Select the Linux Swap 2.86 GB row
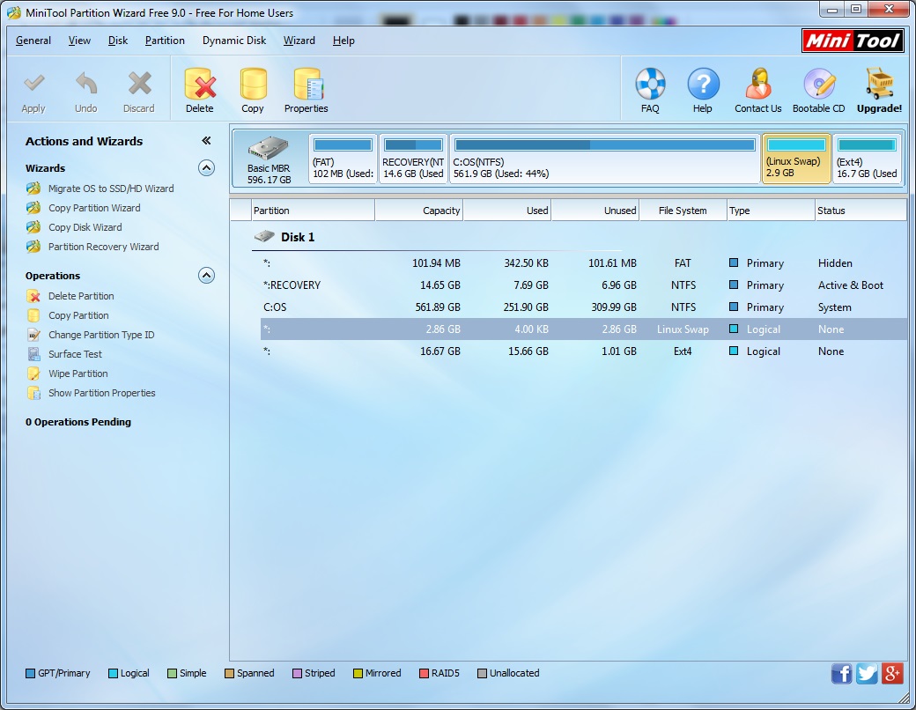 (x=584, y=329)
